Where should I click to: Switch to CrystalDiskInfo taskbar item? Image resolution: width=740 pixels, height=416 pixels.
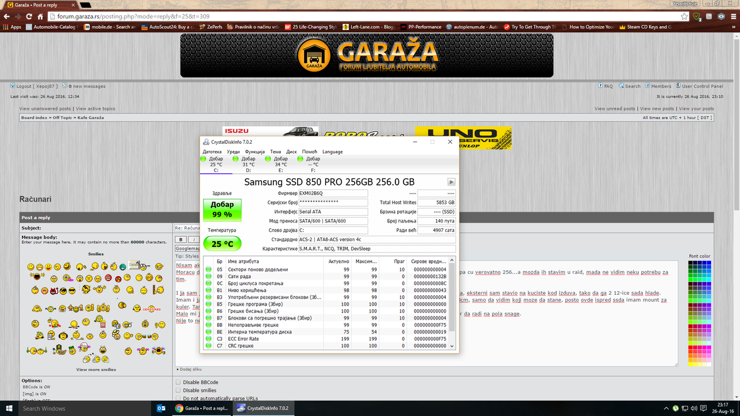(264, 408)
